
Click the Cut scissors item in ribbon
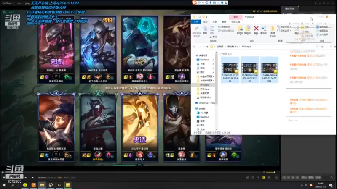pyautogui.click(x=213, y=37)
